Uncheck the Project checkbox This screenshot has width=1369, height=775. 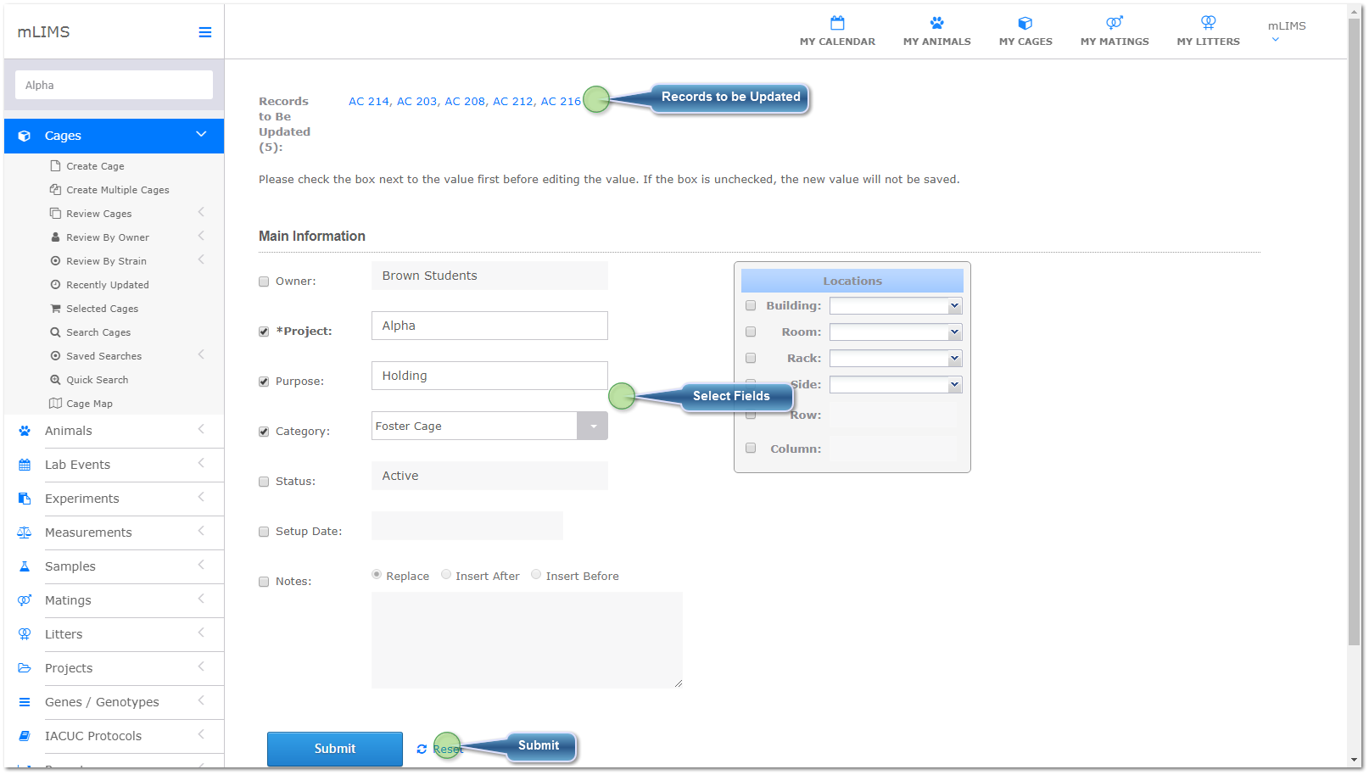[x=264, y=332]
